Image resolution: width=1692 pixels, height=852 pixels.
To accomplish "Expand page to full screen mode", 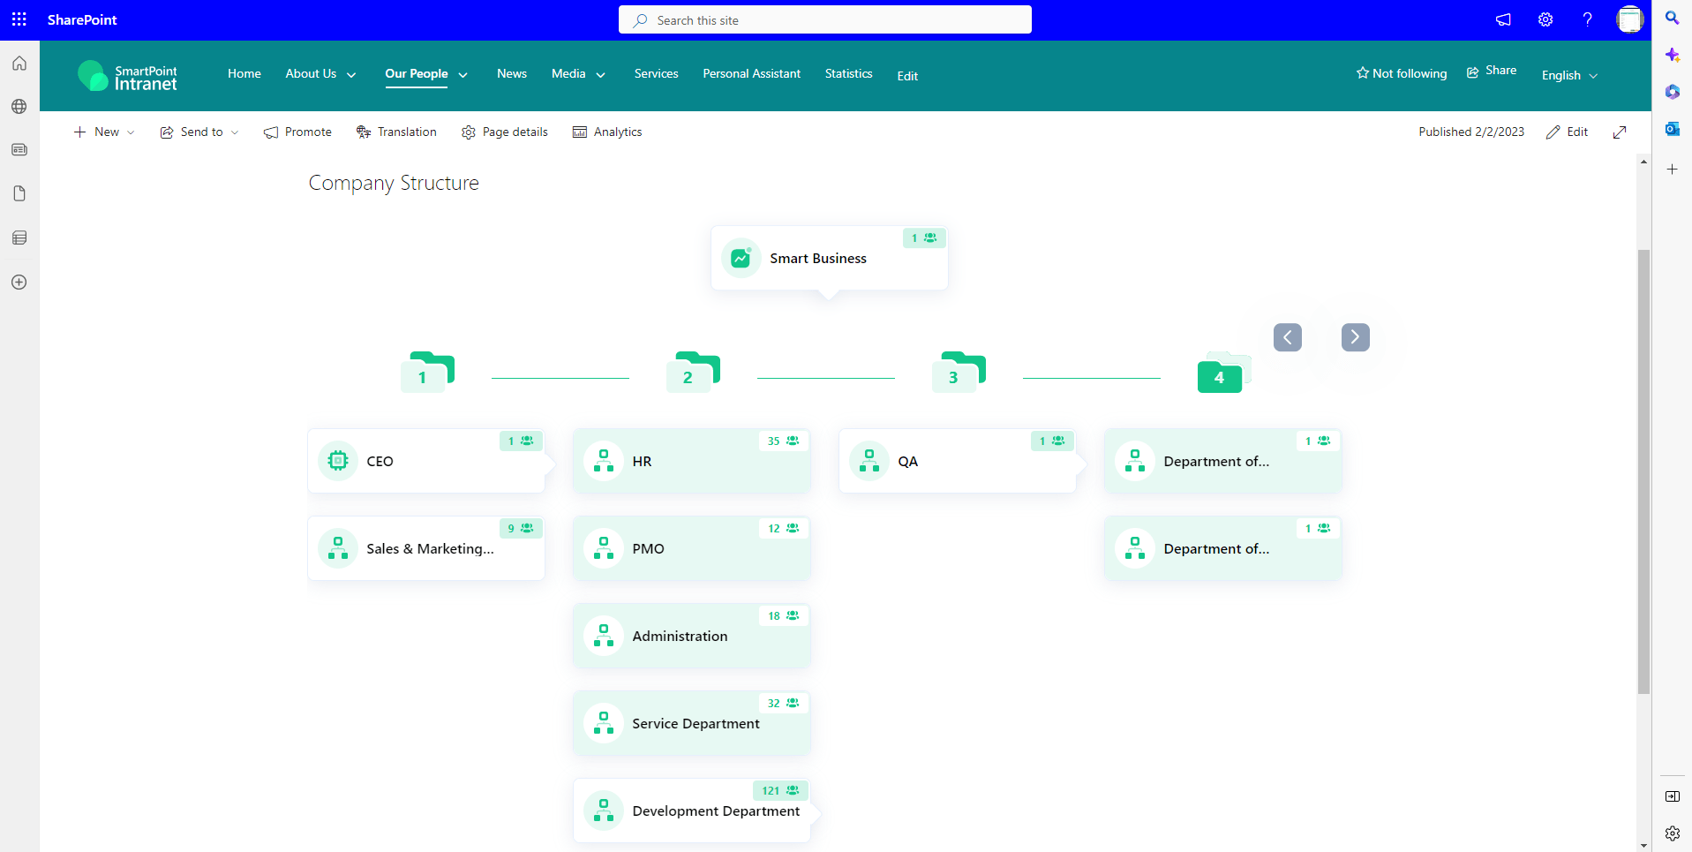I will click(x=1619, y=132).
